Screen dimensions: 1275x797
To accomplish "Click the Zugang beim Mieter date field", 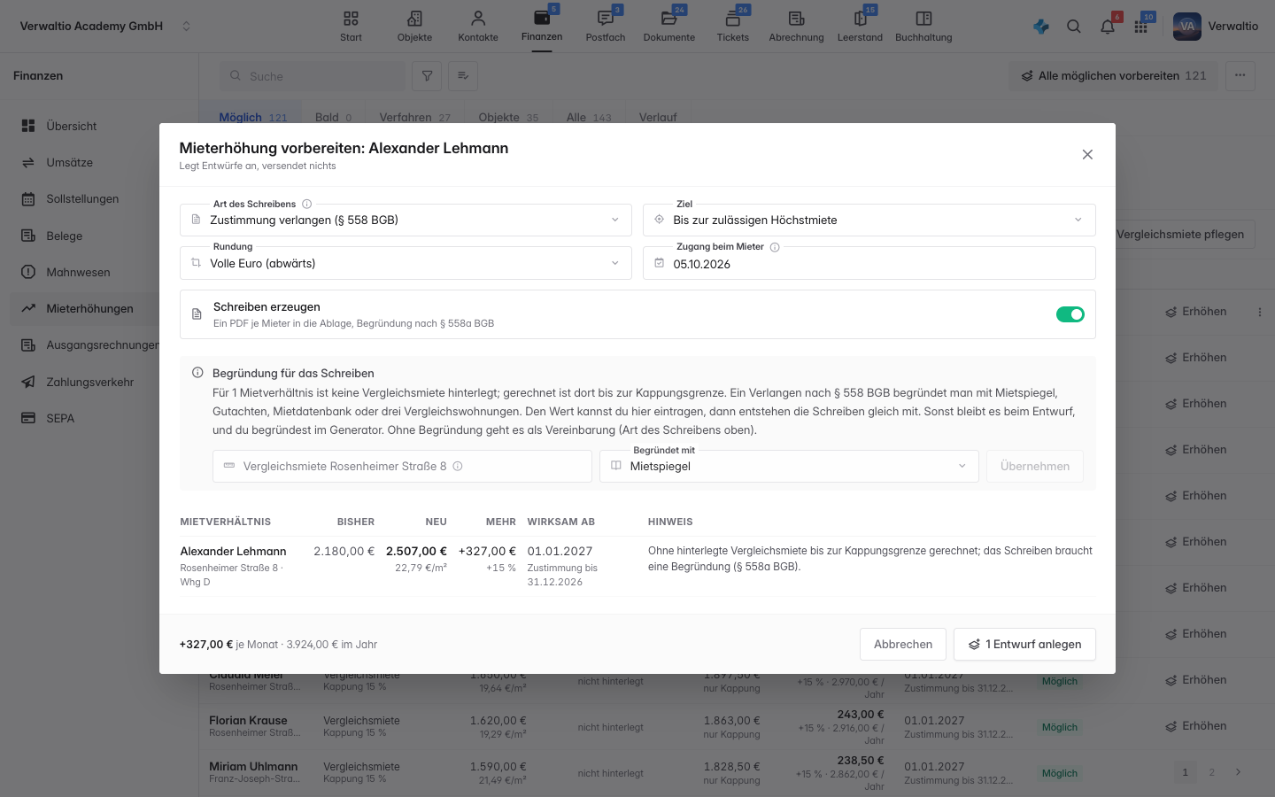I will click(869, 264).
